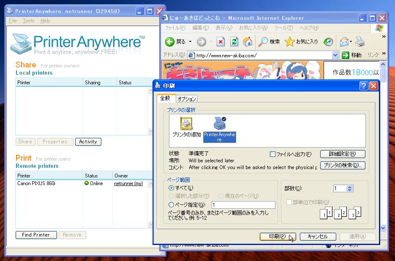
Task: Toggle the collate copies checkbox
Action: [289, 202]
